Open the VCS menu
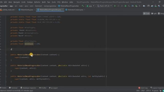This screenshot has height=92, width=164. [x=59, y=2]
